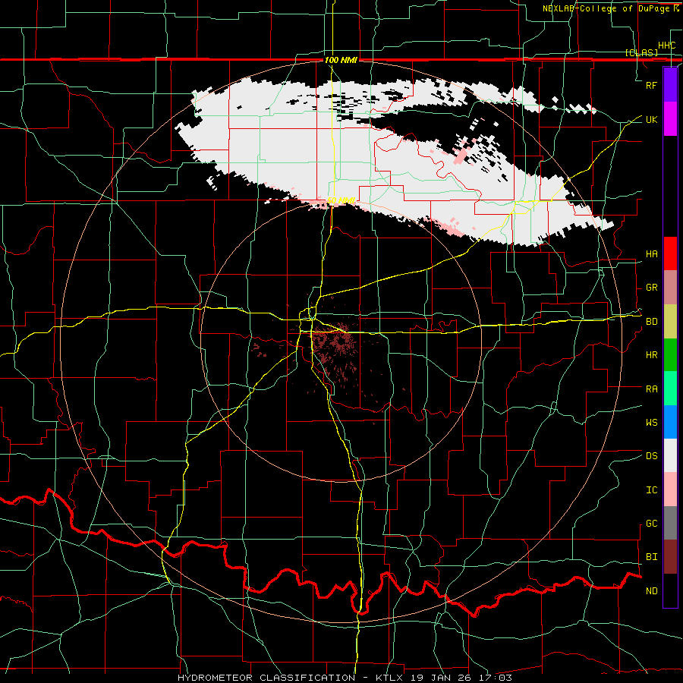Image resolution: width=683 pixels, height=683 pixels.
Task: Click the HR green legend swatch
Action: coord(670,355)
